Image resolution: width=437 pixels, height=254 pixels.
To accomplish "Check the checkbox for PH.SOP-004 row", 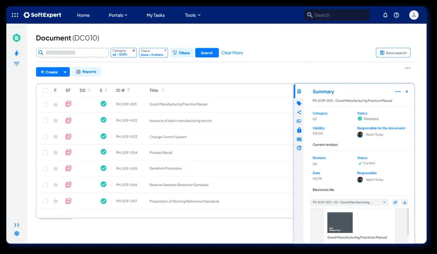I will coord(46,152).
